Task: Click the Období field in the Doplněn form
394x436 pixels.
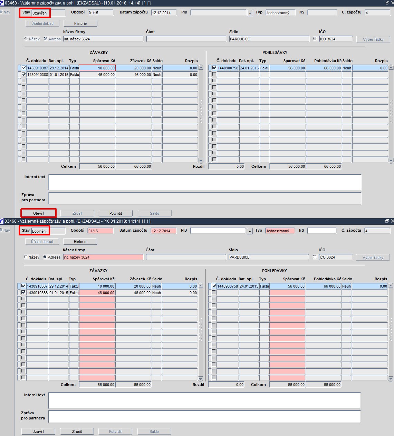Action: tap(100, 231)
